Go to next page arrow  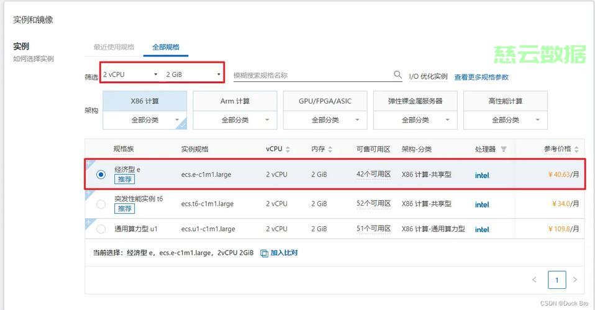tap(575, 280)
